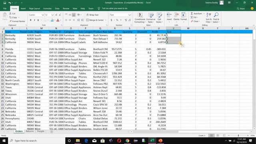Click the Save icon in quick access toolbar
Viewport: 256px width, 144px height.
tap(5, 3)
